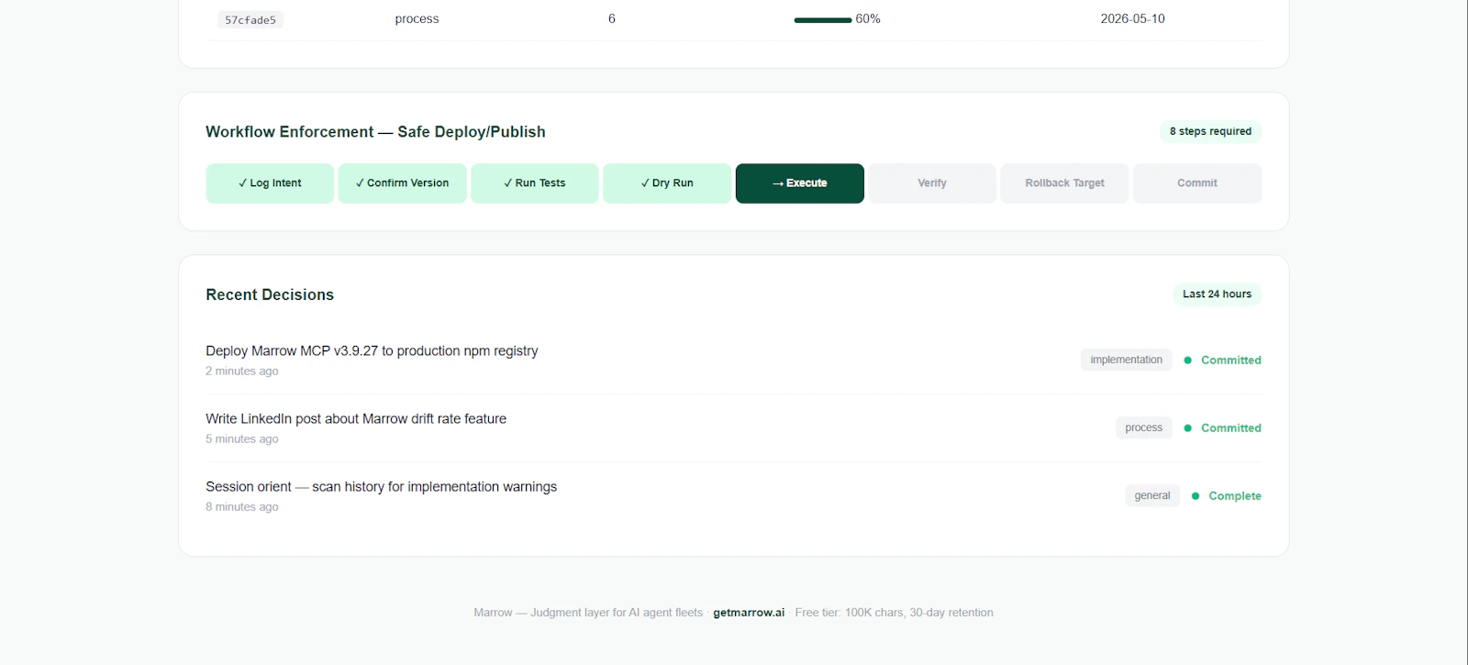The width and height of the screenshot is (1468, 665).
Task: Click the implementation tag
Action: 1126,360
